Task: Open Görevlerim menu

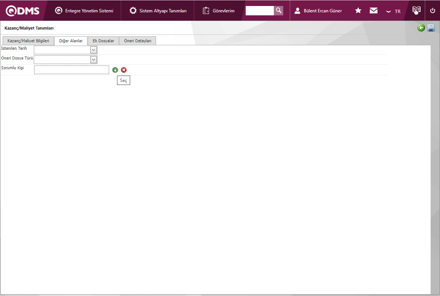Action: pos(218,10)
